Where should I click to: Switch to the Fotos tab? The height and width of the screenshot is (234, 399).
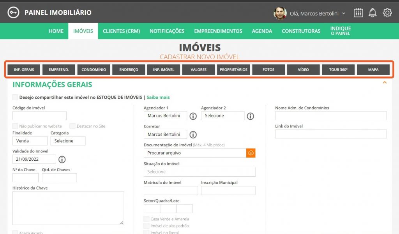[268, 70]
